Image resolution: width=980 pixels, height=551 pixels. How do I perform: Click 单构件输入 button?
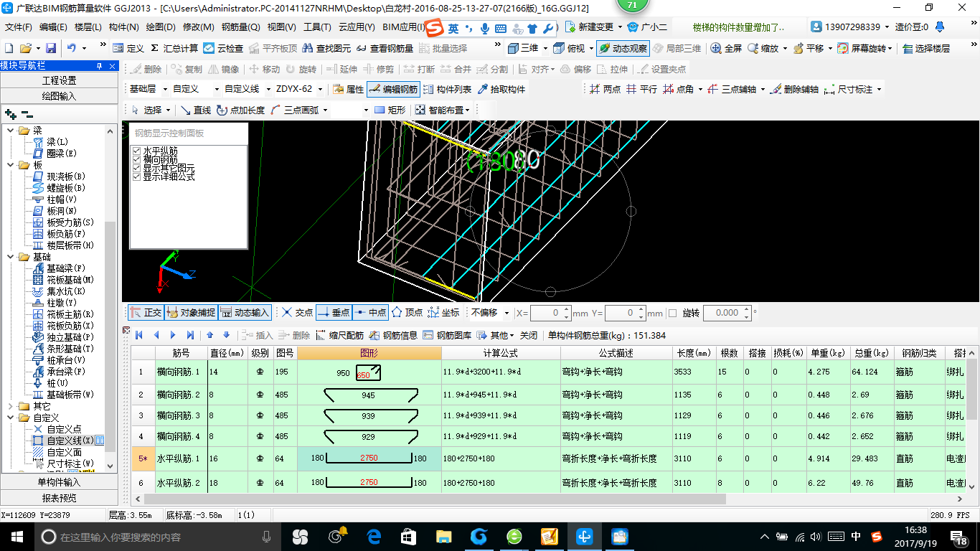(59, 482)
